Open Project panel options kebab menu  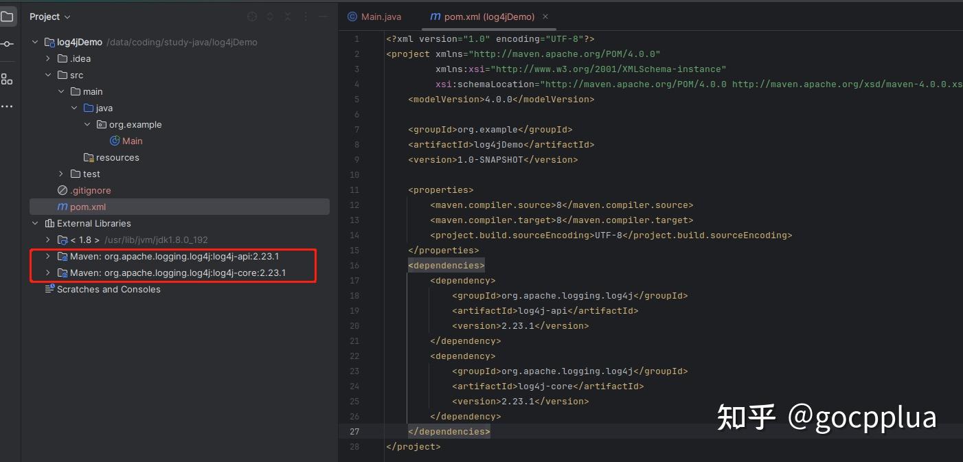click(305, 16)
